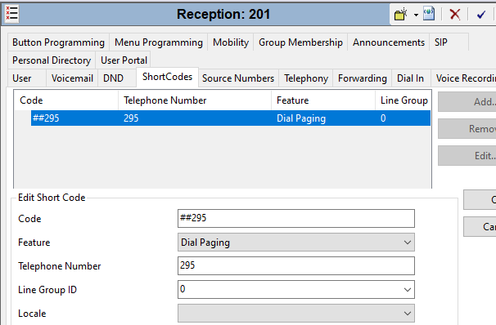
Task: Click the list icon left of Reception title
Action: (x=11, y=14)
